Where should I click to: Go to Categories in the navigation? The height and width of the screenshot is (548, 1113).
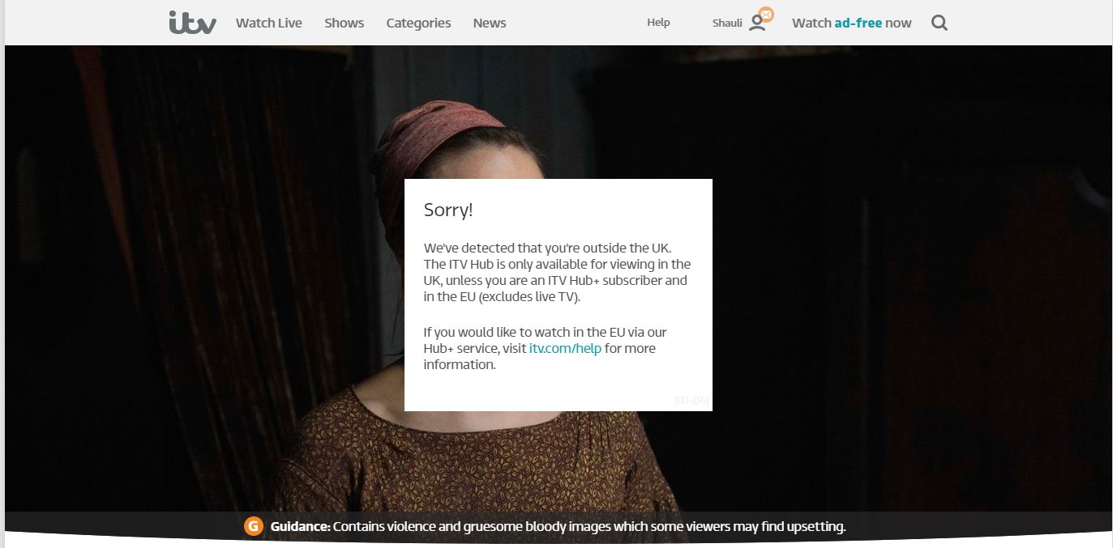tap(418, 23)
